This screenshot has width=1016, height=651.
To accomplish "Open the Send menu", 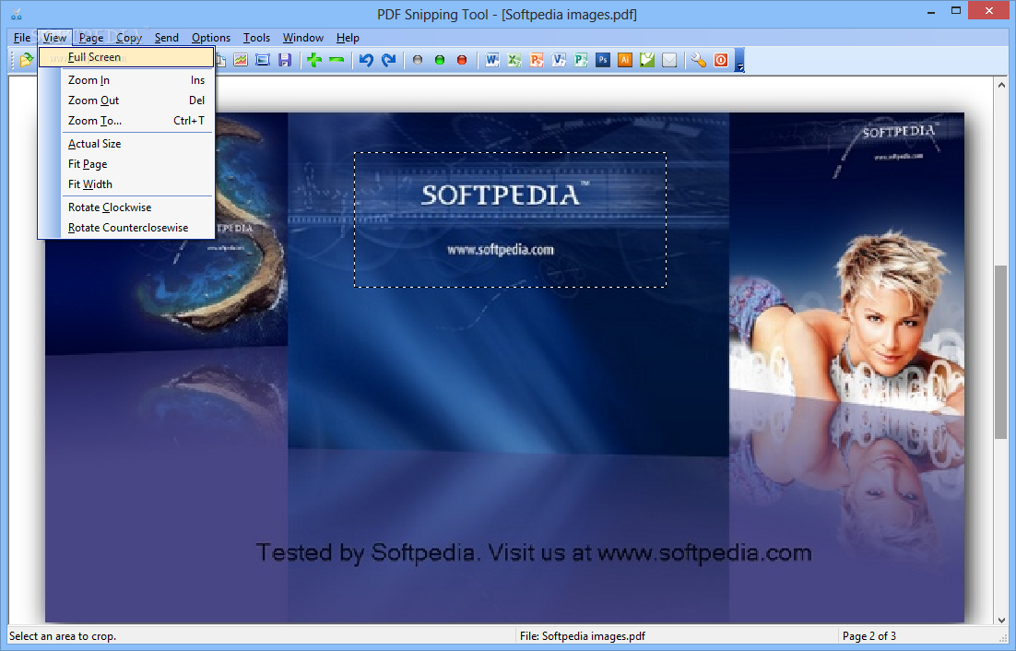I will coord(167,38).
